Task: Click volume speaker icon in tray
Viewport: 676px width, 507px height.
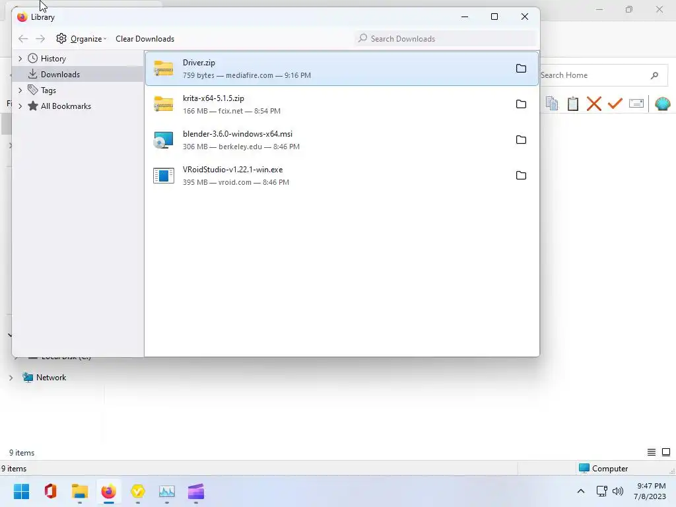Action: click(618, 491)
